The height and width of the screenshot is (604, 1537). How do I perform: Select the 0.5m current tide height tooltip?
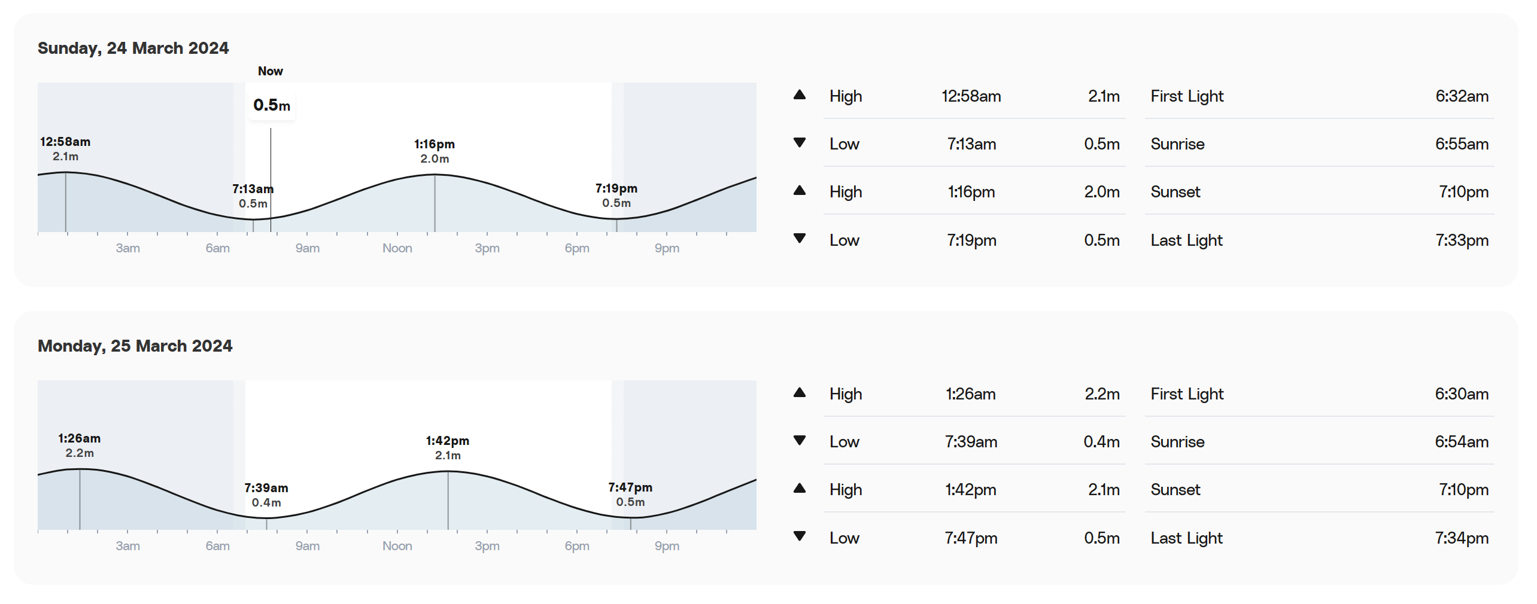[x=272, y=105]
